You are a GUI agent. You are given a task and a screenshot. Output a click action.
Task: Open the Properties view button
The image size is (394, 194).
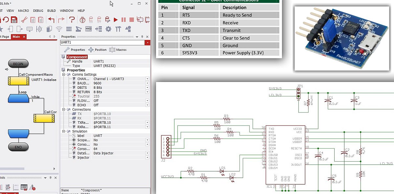(x=75, y=50)
